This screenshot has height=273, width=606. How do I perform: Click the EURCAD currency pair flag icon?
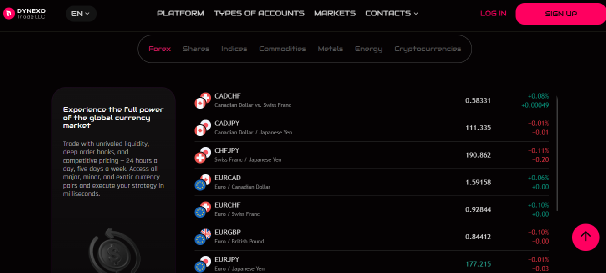pyautogui.click(x=203, y=182)
